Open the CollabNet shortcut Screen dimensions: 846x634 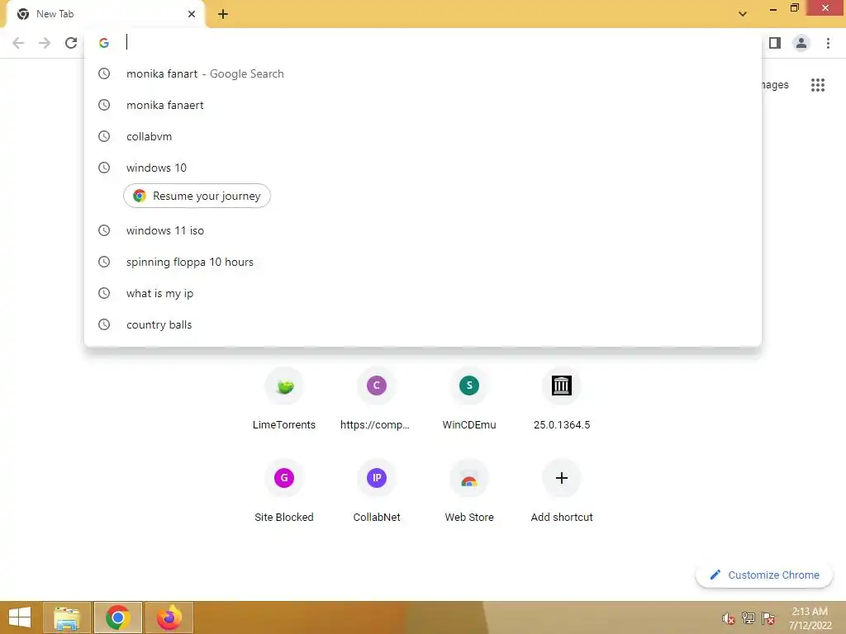[376, 491]
